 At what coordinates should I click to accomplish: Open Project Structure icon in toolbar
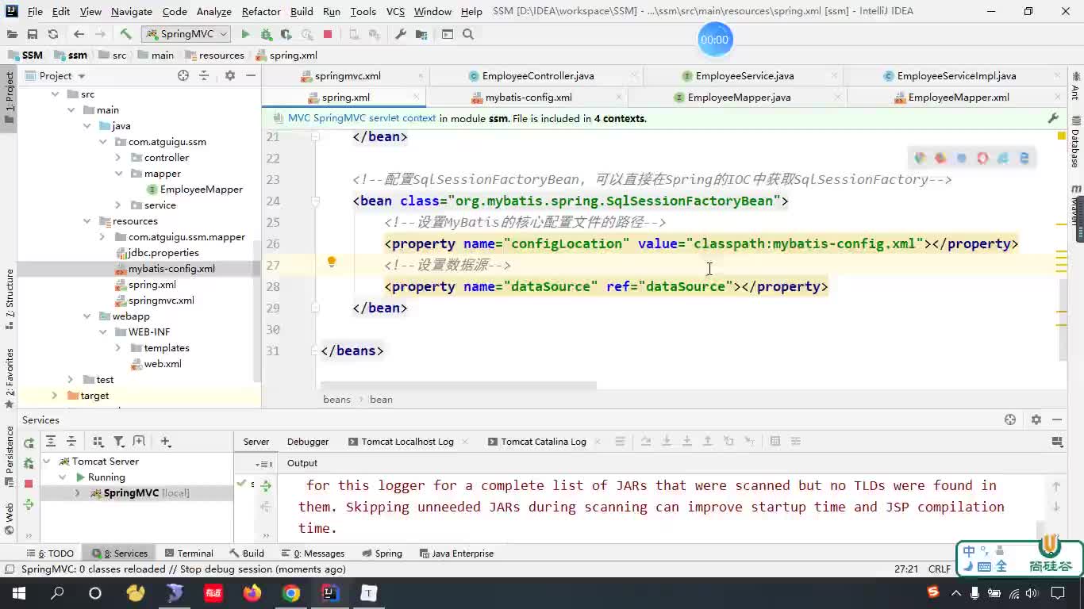click(421, 34)
